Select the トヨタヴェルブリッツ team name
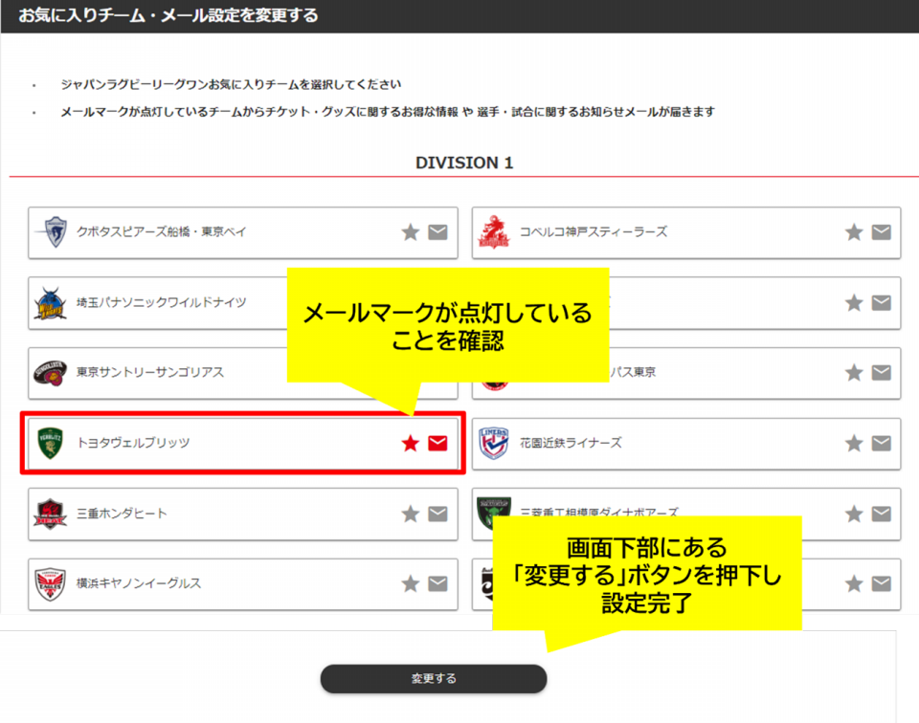This screenshot has height=723, width=919. [x=133, y=443]
